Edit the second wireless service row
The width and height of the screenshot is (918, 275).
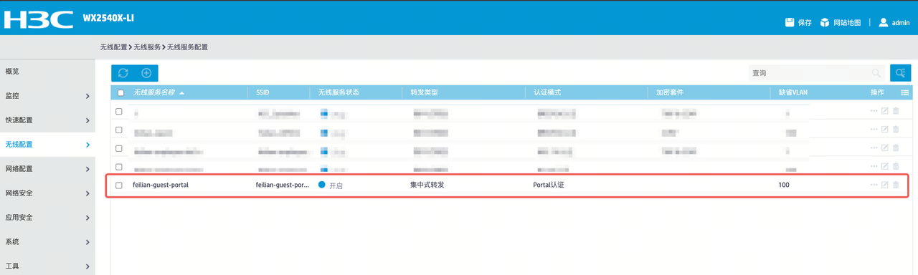885,130
